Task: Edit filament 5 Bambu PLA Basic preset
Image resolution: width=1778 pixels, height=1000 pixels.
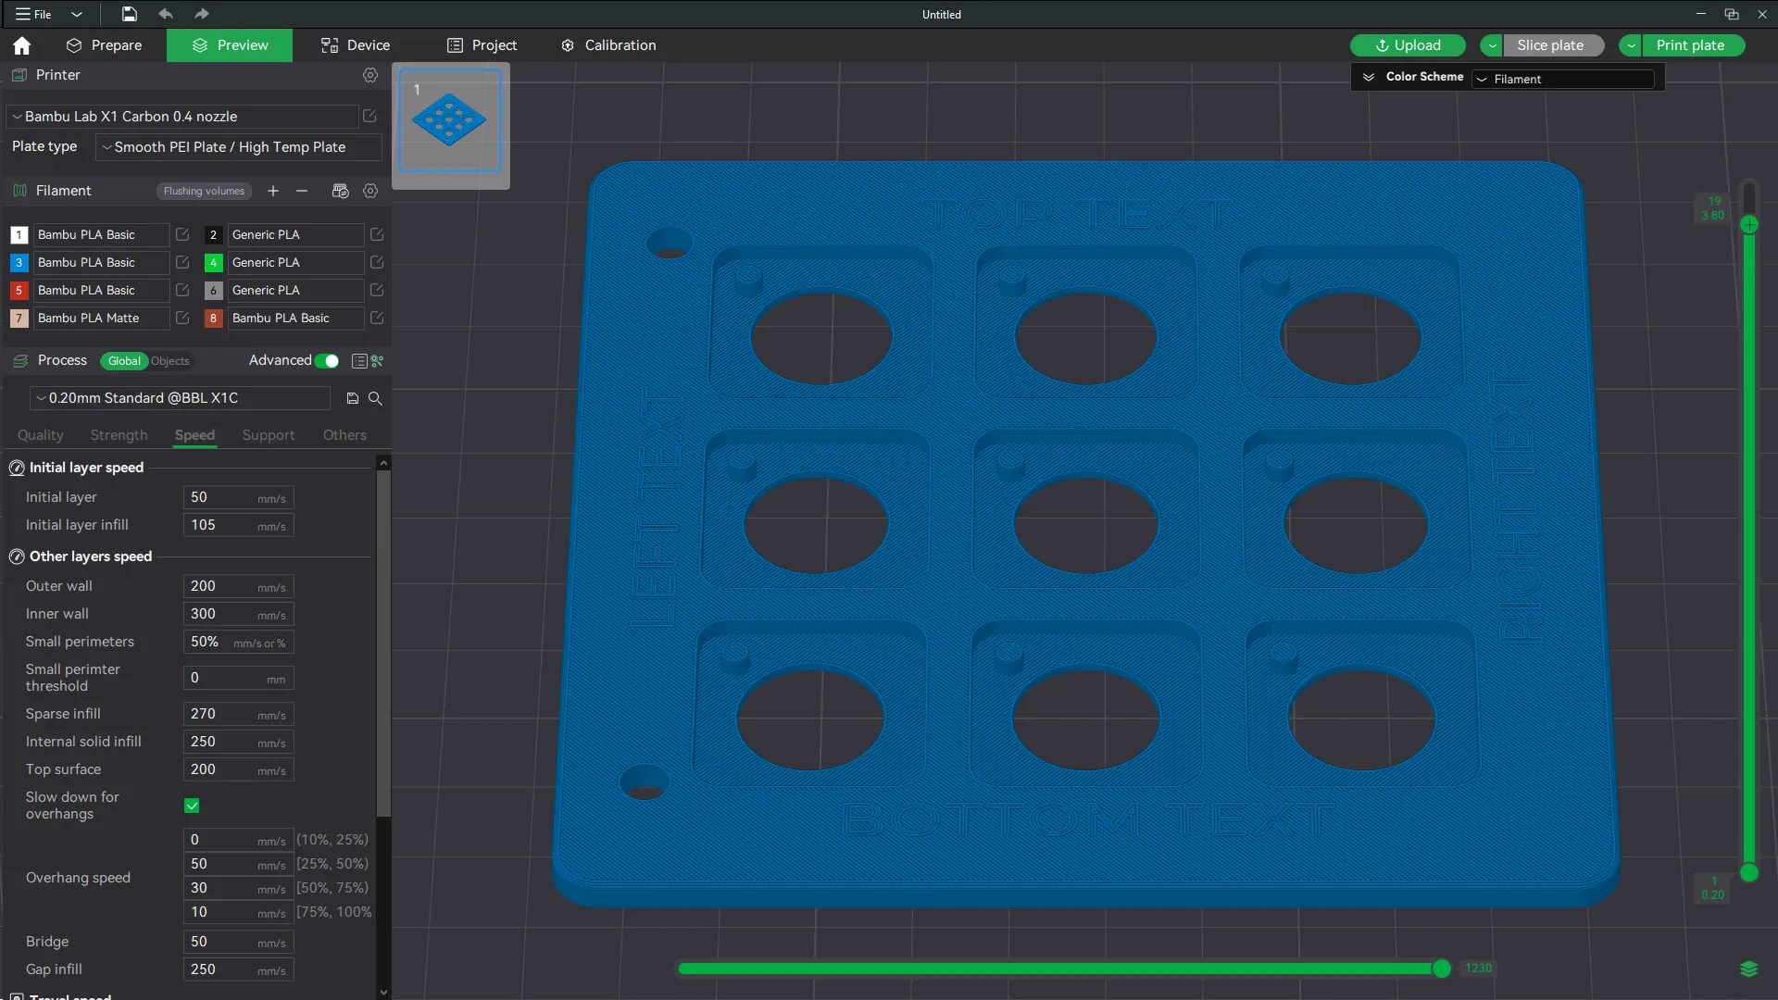Action: click(x=182, y=291)
